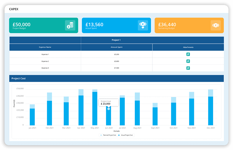Click the Feb 2021 bar in chart
Screen dimensions: 233x150
(49, 109)
